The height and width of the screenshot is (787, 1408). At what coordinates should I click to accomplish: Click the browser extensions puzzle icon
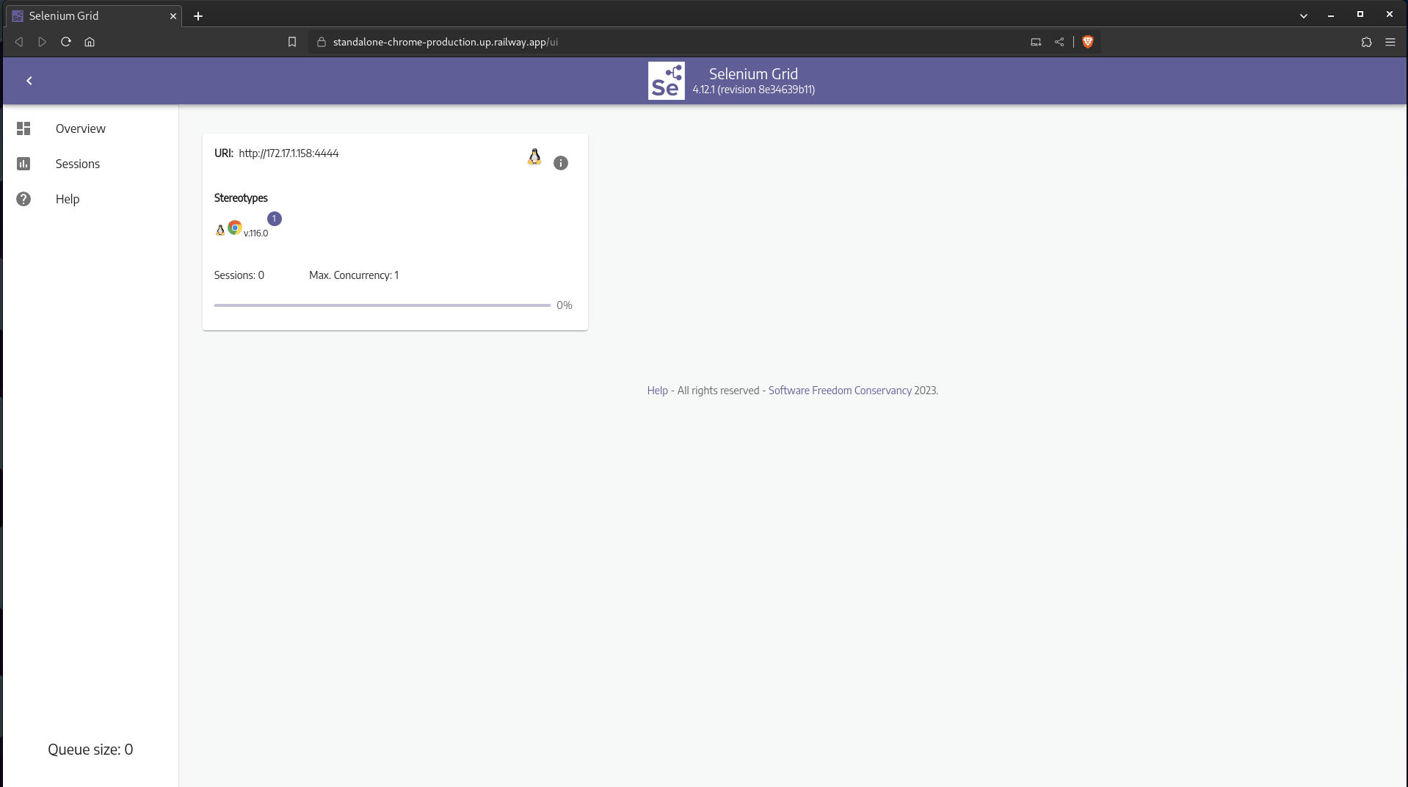[x=1366, y=42]
